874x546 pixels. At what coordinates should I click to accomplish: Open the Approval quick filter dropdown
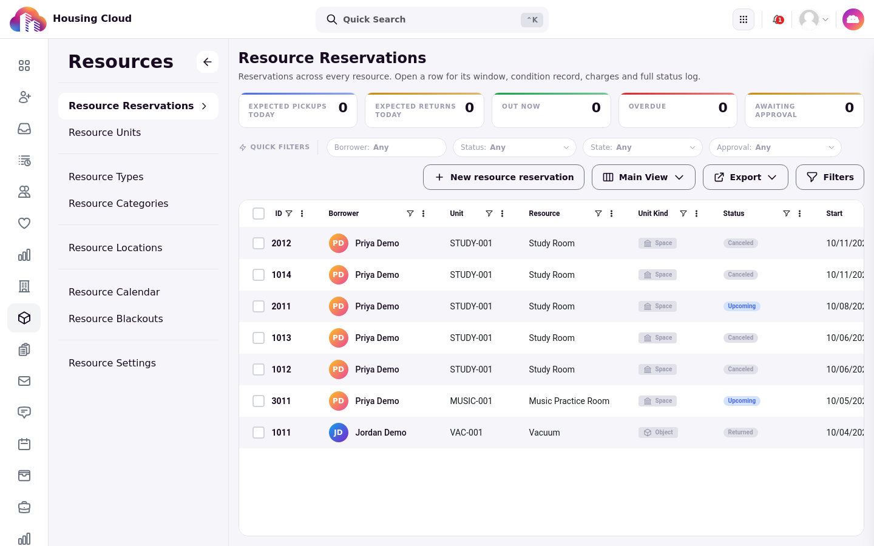pyautogui.click(x=775, y=147)
